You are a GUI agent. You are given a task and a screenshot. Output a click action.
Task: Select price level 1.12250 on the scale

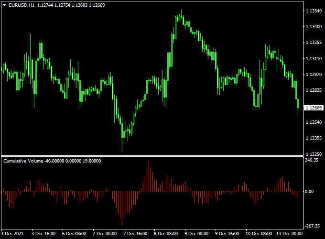314,154
